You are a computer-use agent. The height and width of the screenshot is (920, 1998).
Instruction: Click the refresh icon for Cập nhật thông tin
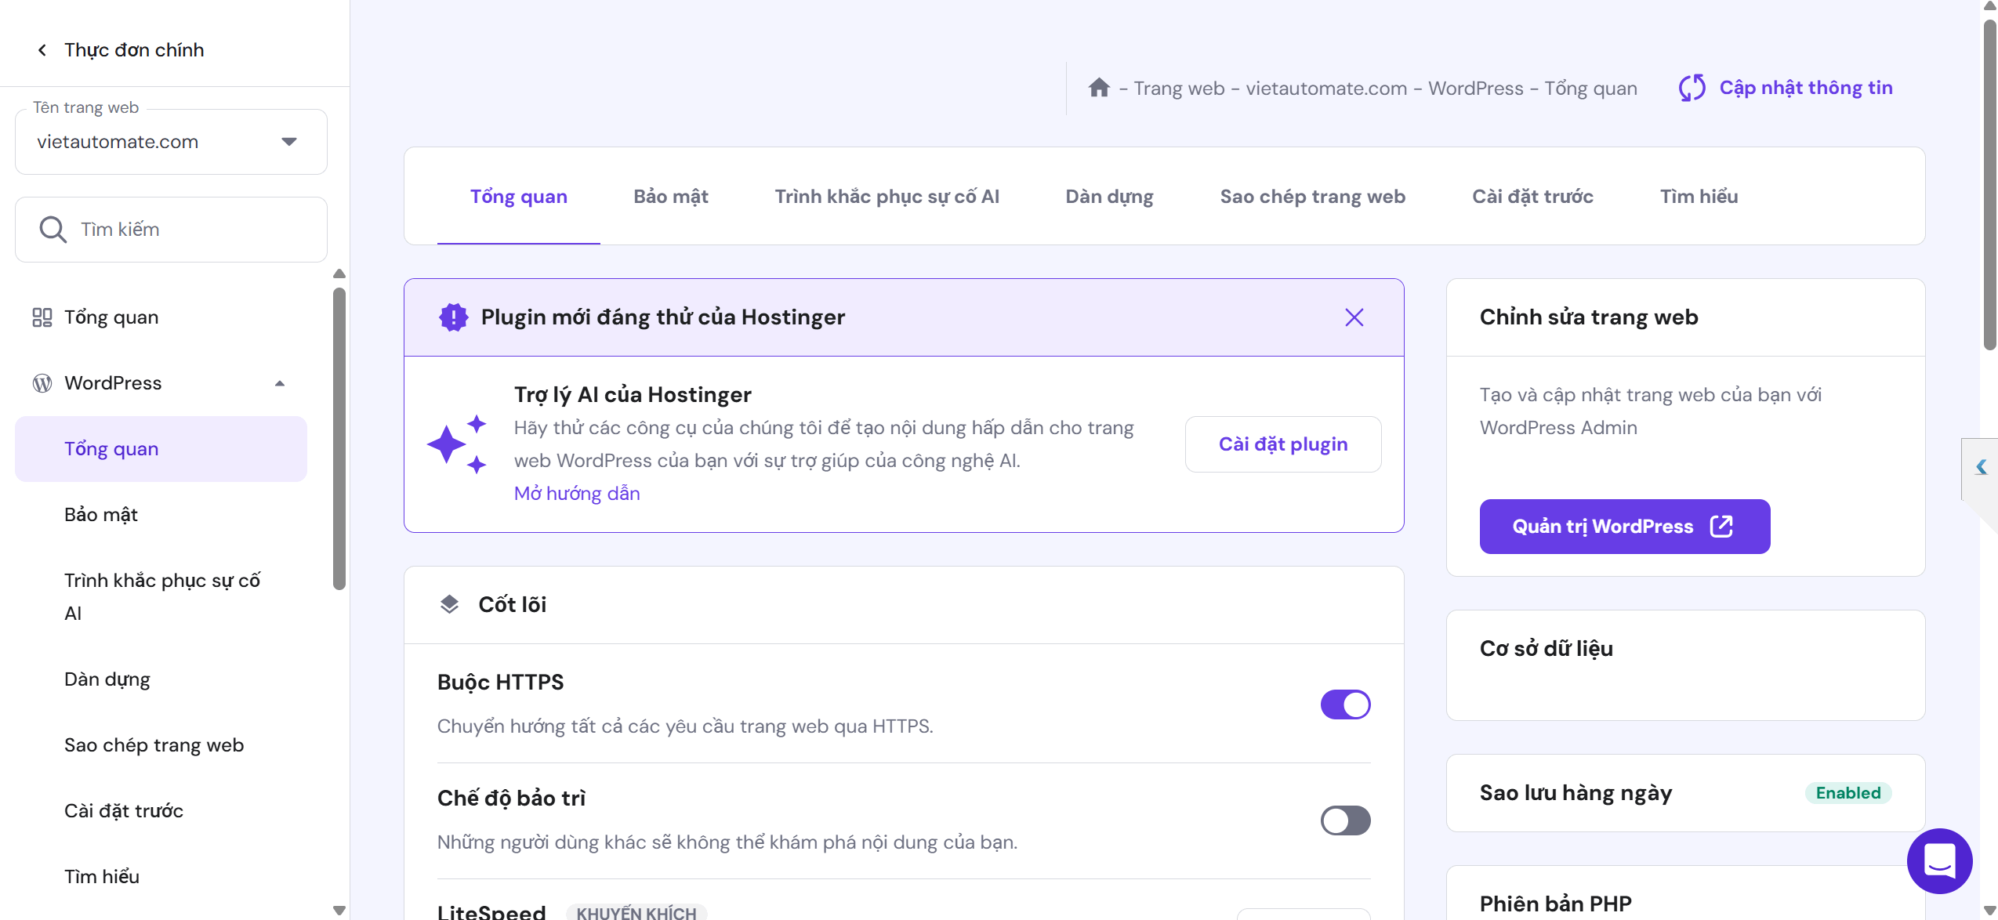[x=1692, y=88]
